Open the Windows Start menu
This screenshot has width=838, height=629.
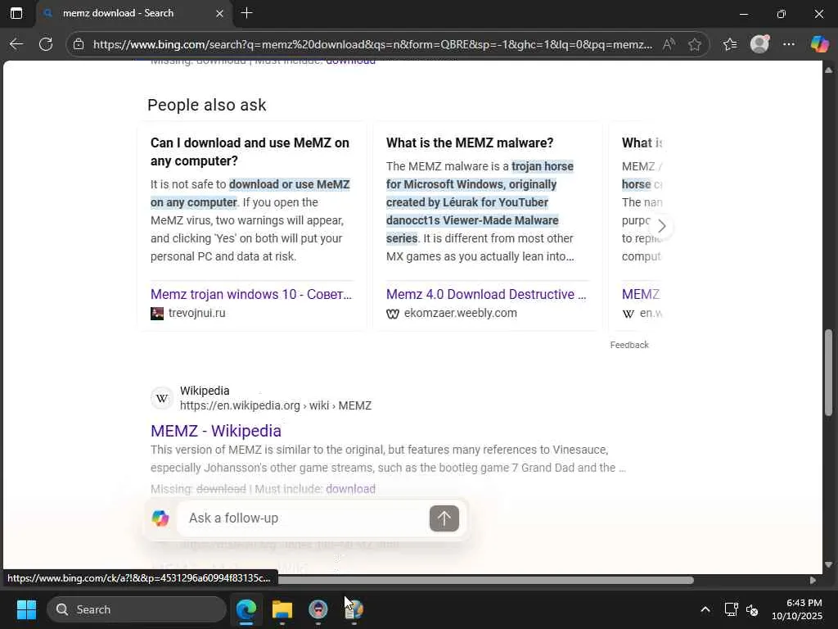(26, 609)
